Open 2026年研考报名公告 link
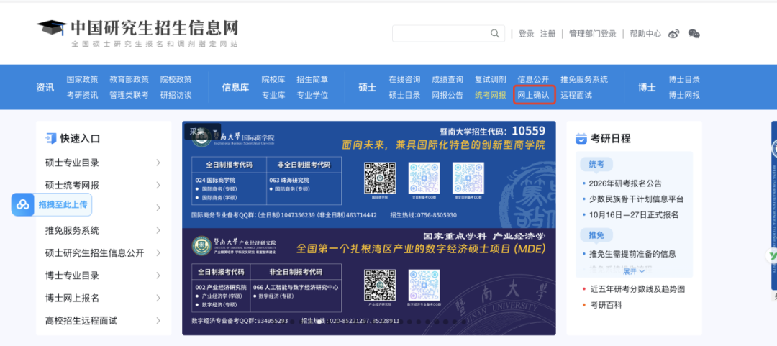 [625, 183]
